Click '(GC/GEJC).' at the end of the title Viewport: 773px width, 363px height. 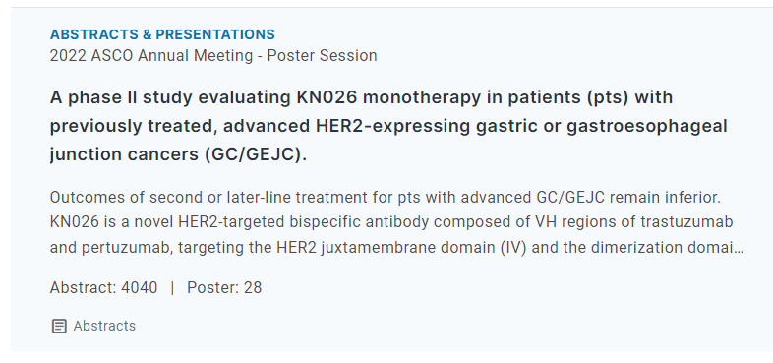(x=256, y=154)
